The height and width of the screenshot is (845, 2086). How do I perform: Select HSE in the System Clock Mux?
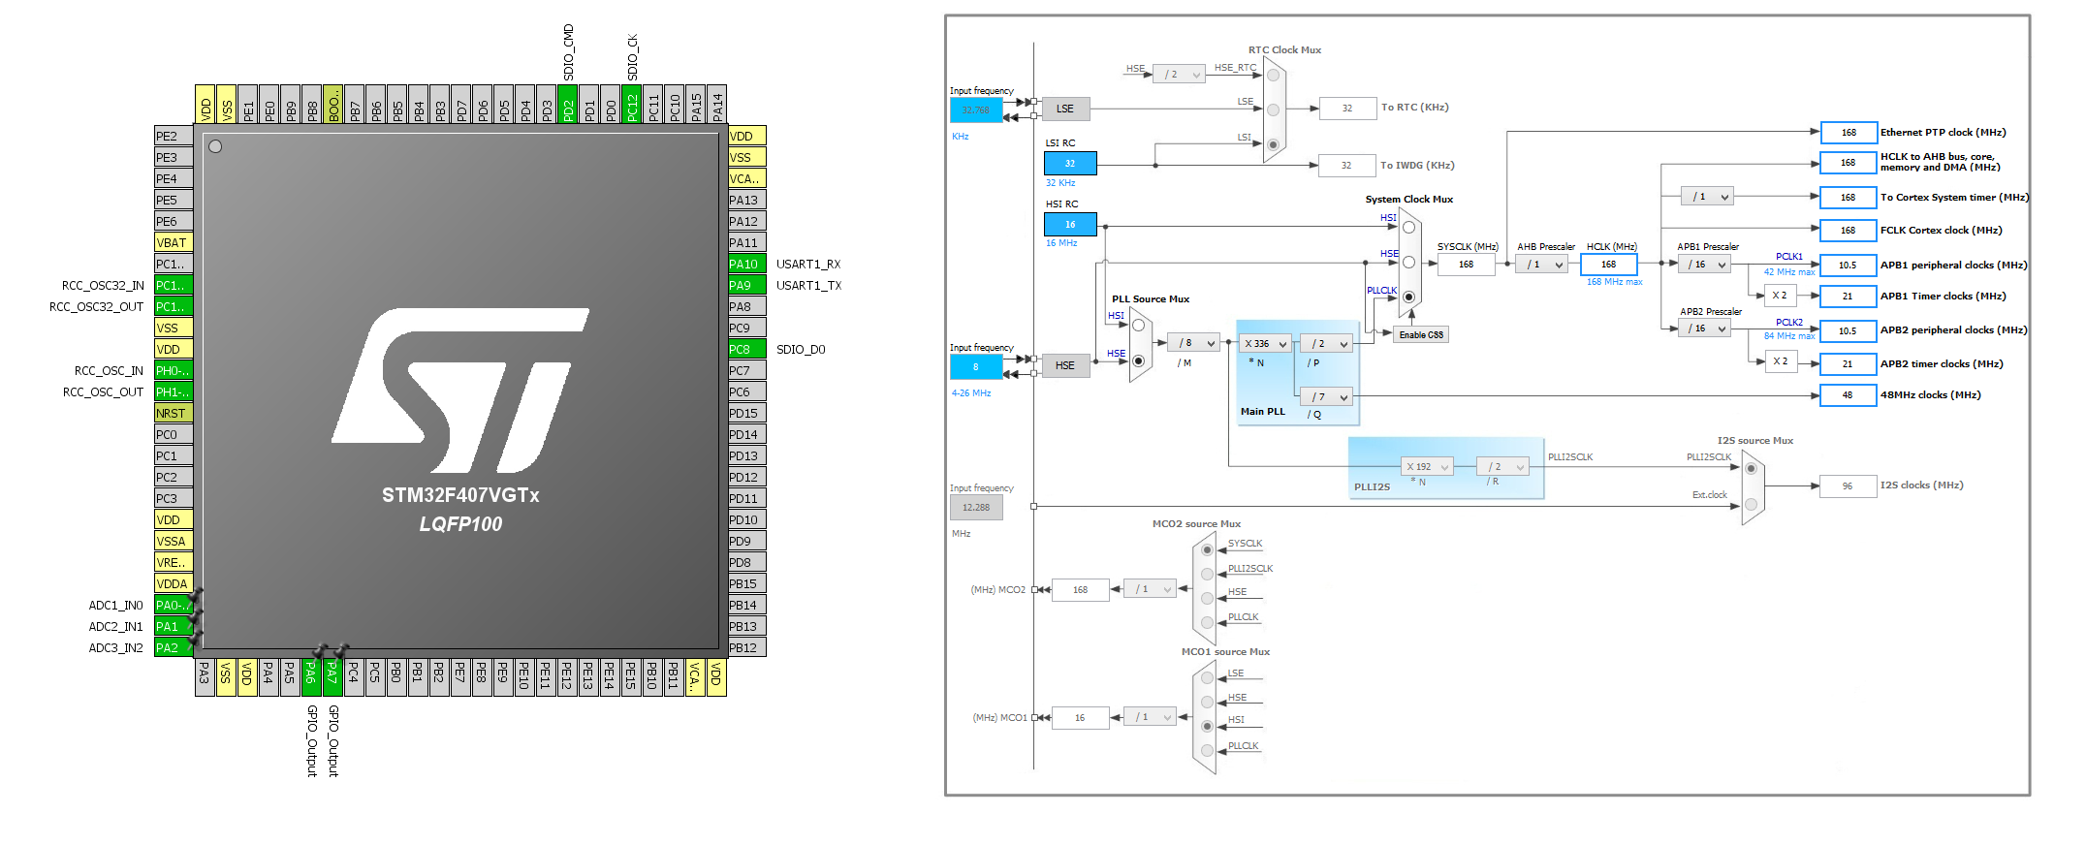1409,263
